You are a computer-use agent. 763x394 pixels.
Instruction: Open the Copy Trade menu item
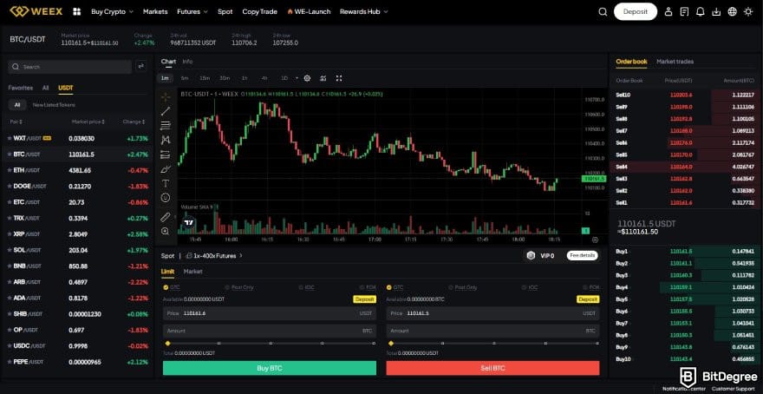tap(260, 11)
